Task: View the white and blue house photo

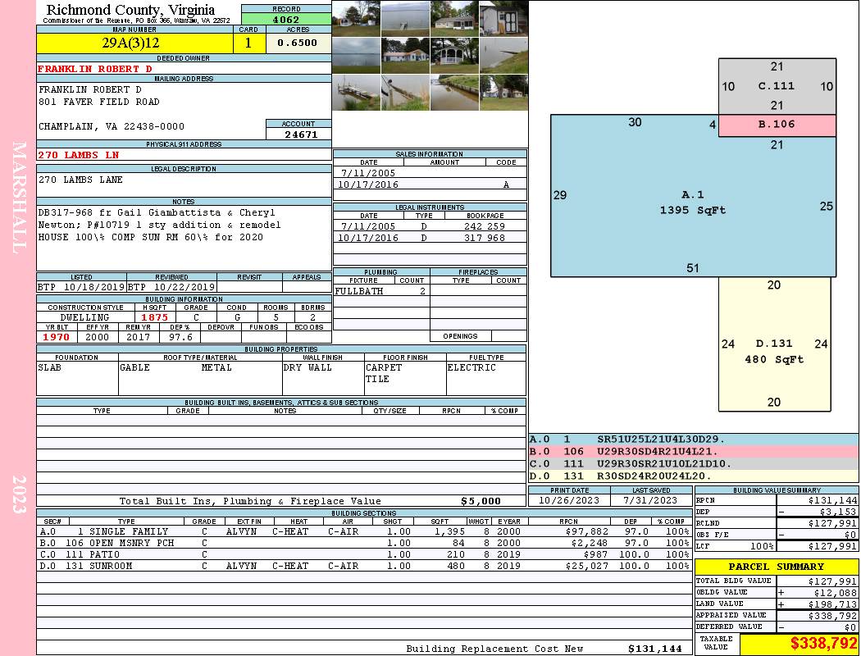Action: pyautogui.click(x=404, y=55)
